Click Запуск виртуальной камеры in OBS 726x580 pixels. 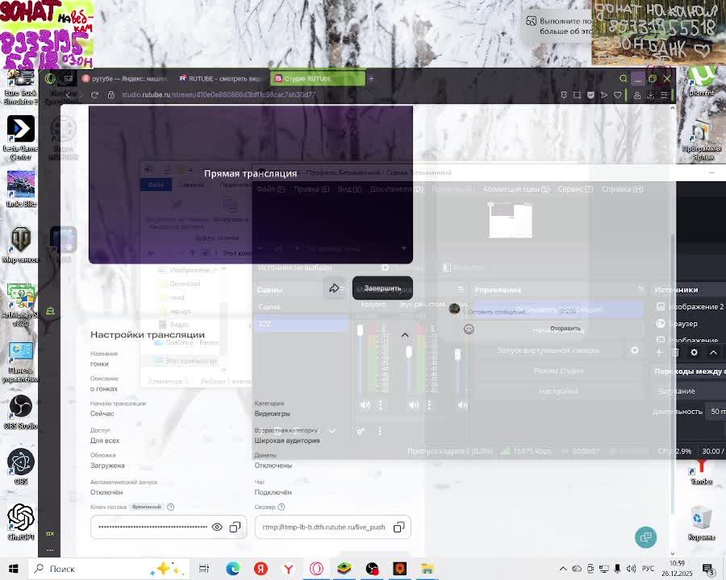(x=549, y=350)
